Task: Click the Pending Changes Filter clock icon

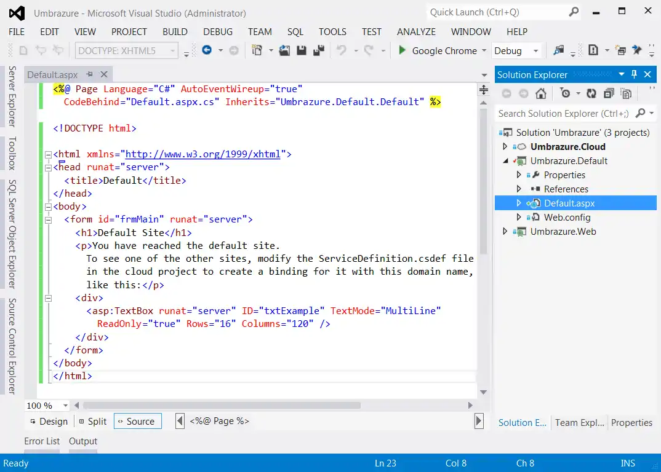Action: (565, 93)
